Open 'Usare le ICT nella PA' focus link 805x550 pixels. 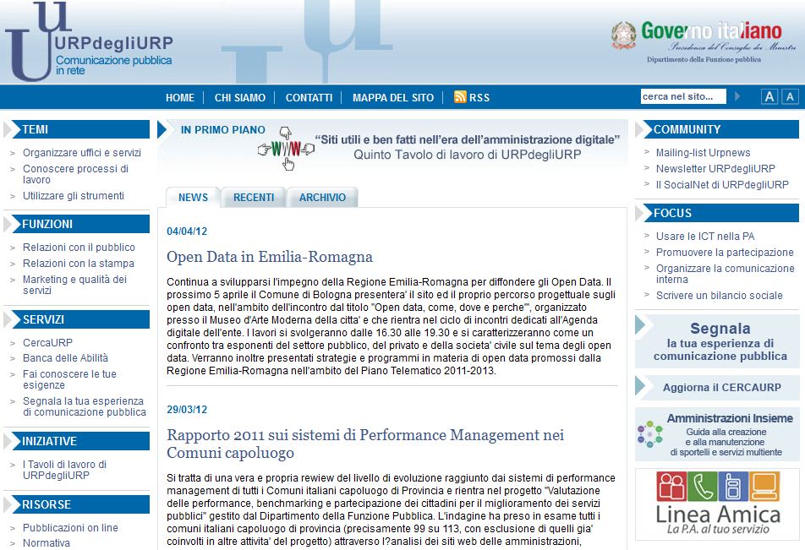point(705,236)
